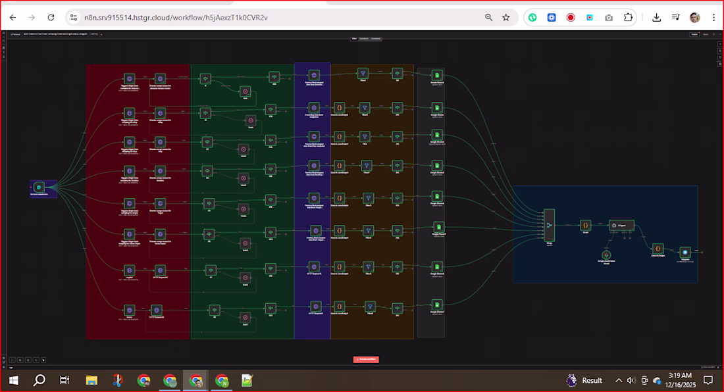View site information icon beside the URL
724x392 pixels.
coord(74,18)
